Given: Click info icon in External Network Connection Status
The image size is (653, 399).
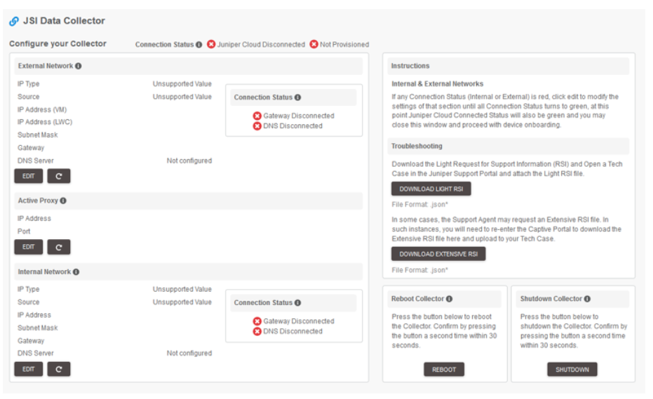Looking at the screenshot, I should click(x=297, y=97).
